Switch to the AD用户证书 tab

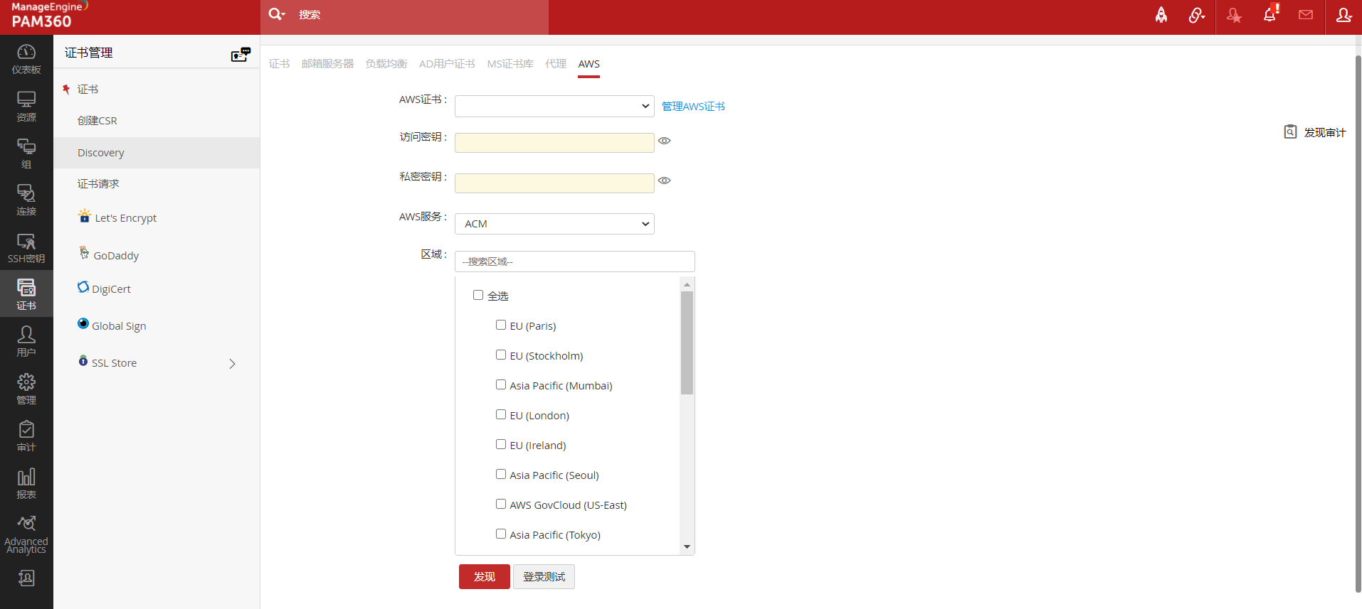pos(447,64)
